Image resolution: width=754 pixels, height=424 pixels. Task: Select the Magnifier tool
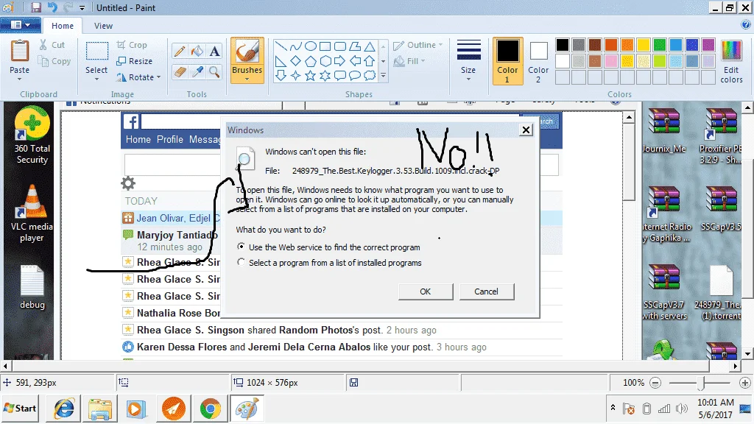point(214,72)
